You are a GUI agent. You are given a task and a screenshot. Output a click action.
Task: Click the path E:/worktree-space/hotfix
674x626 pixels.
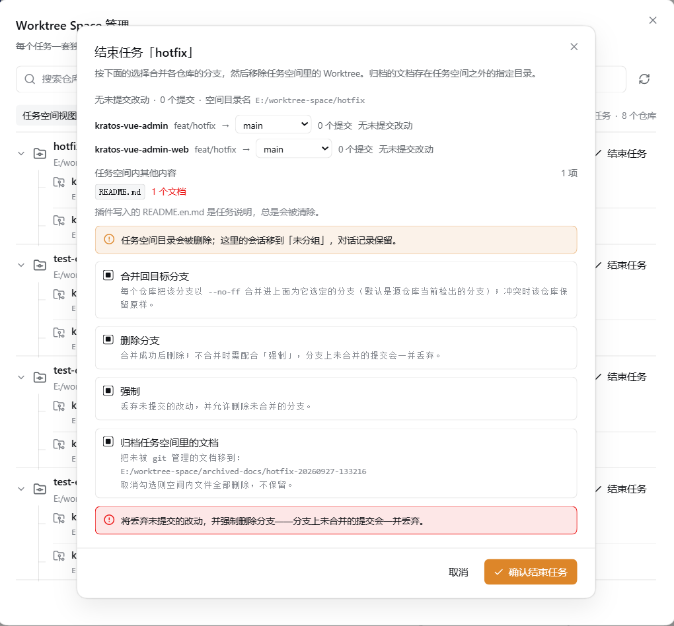click(310, 100)
